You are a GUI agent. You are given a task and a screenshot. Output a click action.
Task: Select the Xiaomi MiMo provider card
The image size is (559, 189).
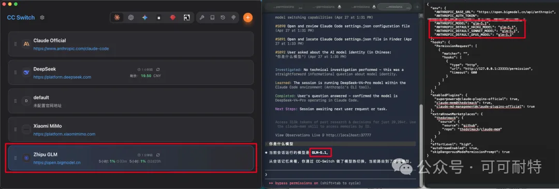[x=131, y=129]
